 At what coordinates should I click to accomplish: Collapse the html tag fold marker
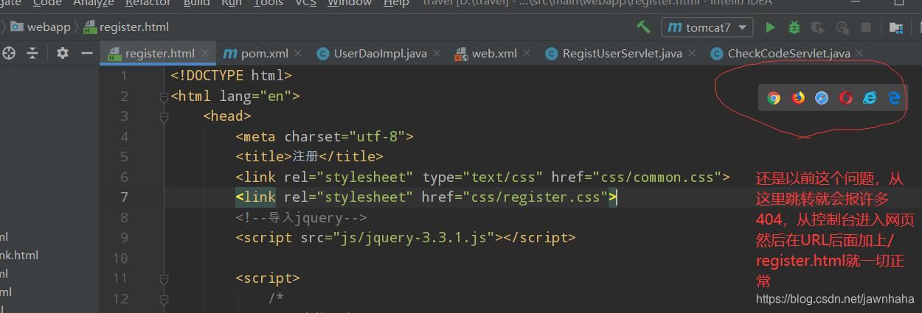(x=164, y=96)
